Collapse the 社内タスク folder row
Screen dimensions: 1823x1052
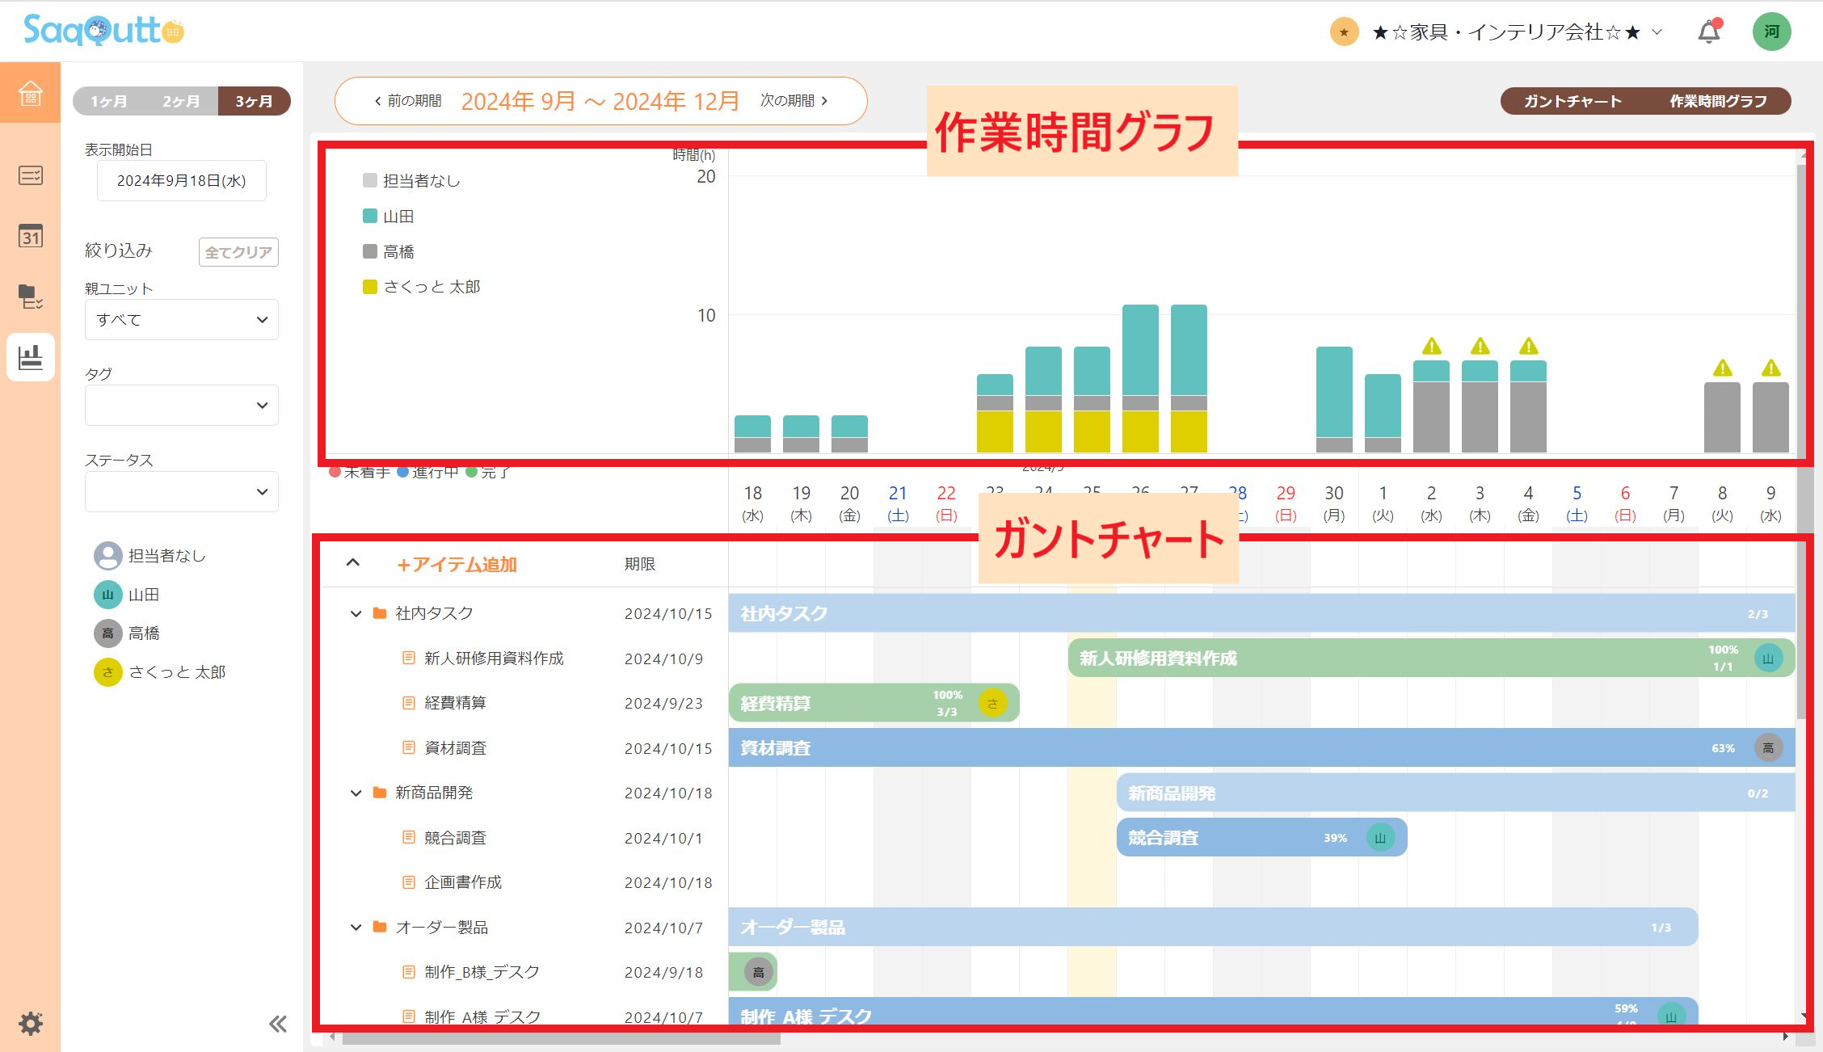click(x=356, y=613)
